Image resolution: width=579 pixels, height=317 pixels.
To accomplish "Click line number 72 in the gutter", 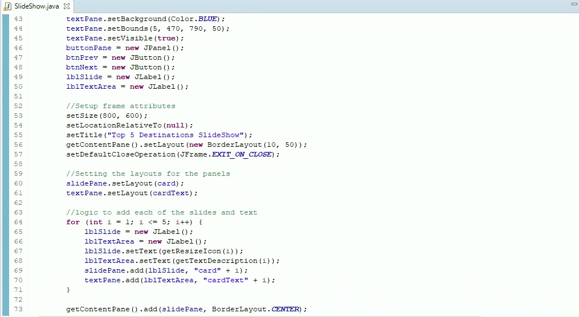I will point(18,299).
